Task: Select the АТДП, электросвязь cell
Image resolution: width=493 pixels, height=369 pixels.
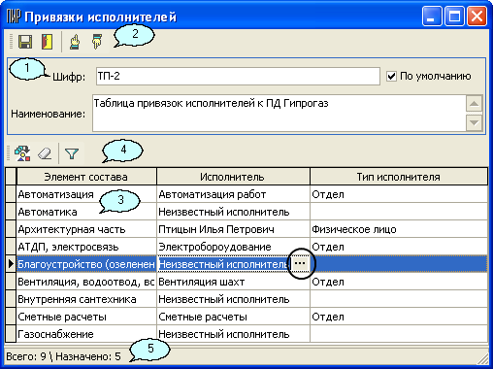Action: tap(86, 247)
